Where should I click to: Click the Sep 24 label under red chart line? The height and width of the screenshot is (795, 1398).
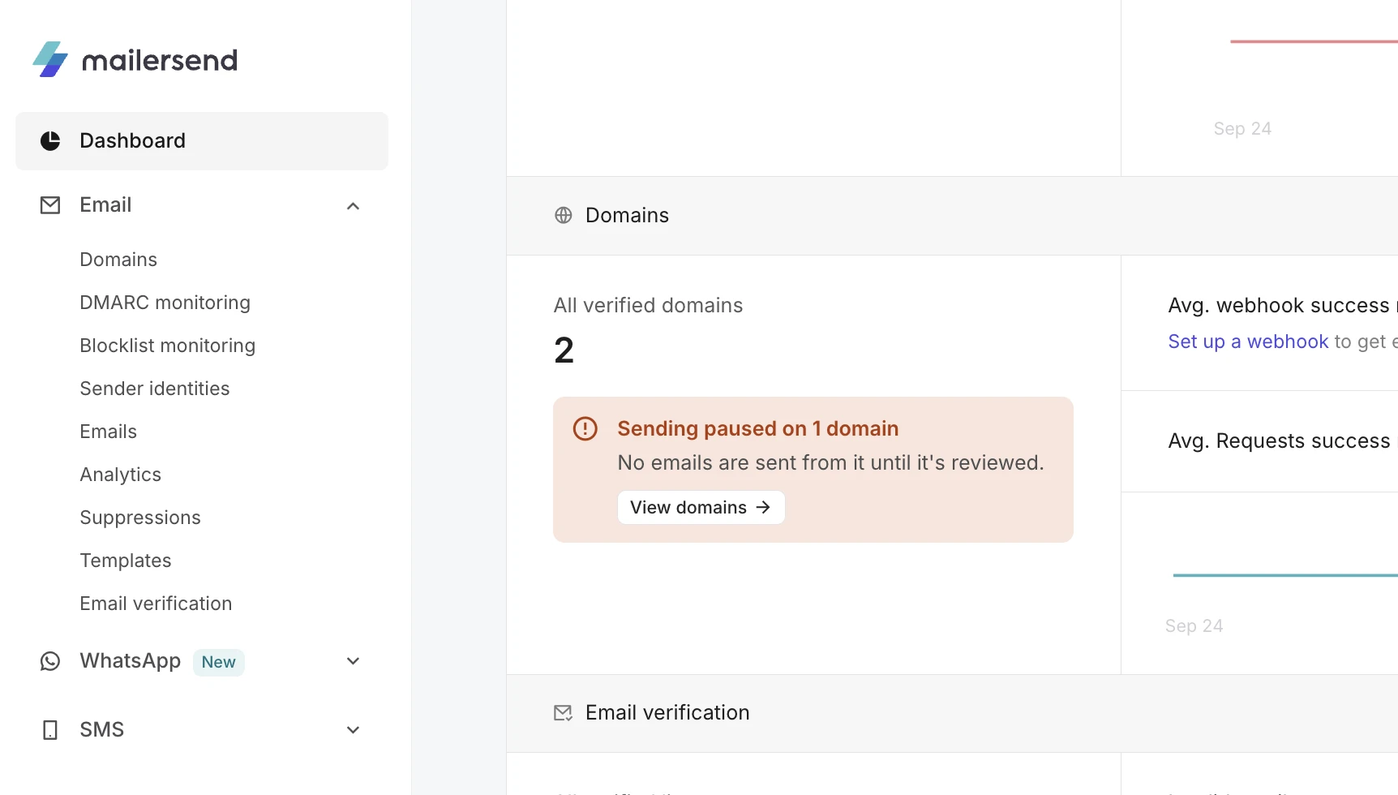tap(1242, 129)
